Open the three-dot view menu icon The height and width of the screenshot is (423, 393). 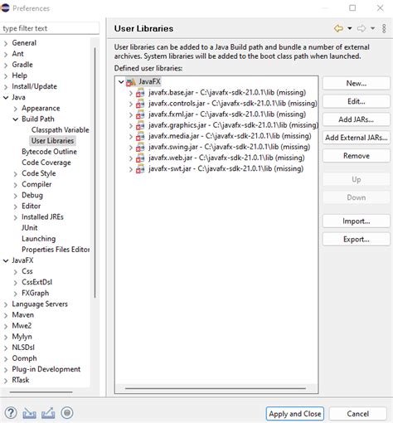(384, 28)
